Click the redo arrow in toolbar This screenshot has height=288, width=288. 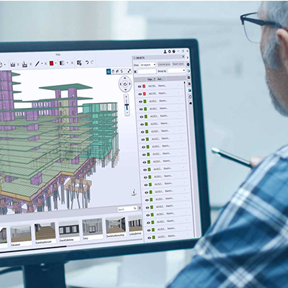coord(92,63)
